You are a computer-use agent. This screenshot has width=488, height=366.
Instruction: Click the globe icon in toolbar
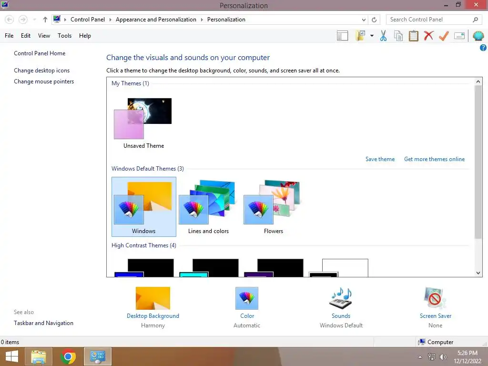click(x=478, y=36)
